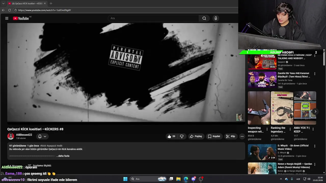Click the taskbar microphone tray icon
Image resolution: width=326 pixels, height=183 pixels.
[292, 179]
